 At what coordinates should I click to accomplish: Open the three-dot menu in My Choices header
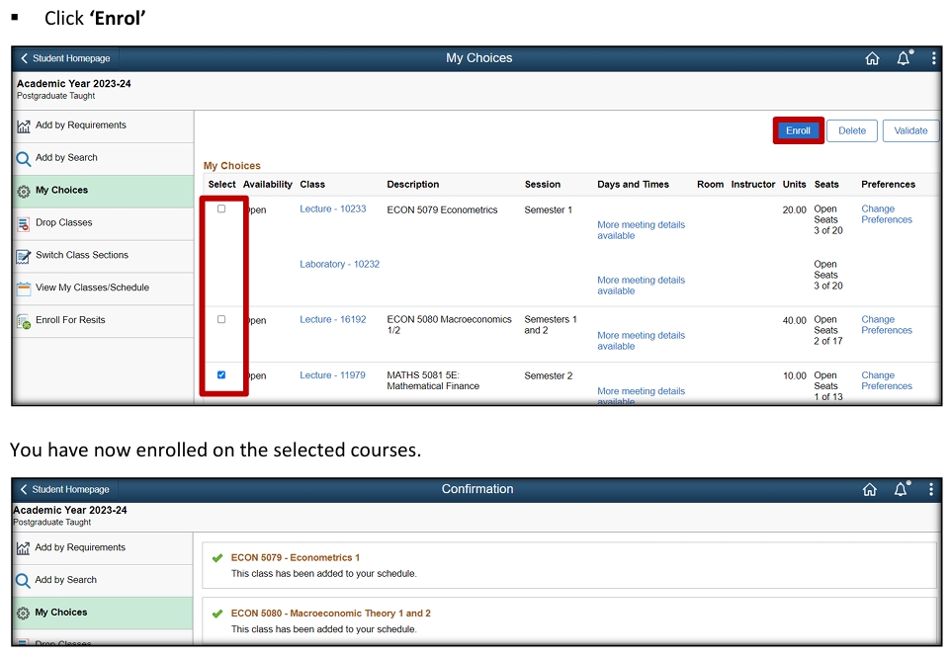click(x=934, y=57)
